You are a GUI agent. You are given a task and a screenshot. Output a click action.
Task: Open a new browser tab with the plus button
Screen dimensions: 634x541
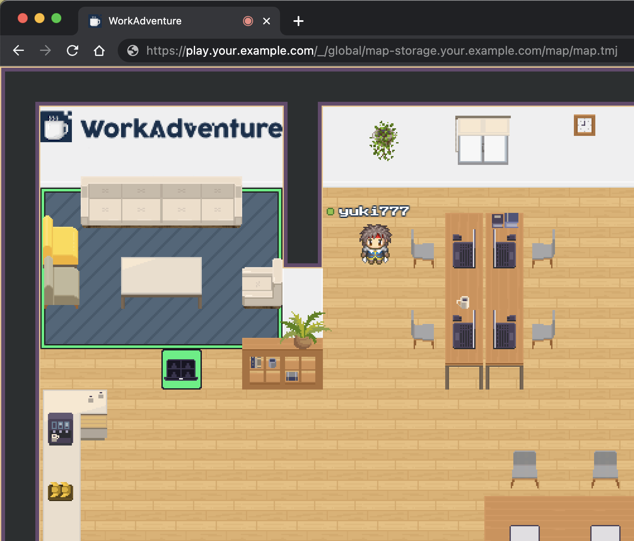tap(298, 21)
